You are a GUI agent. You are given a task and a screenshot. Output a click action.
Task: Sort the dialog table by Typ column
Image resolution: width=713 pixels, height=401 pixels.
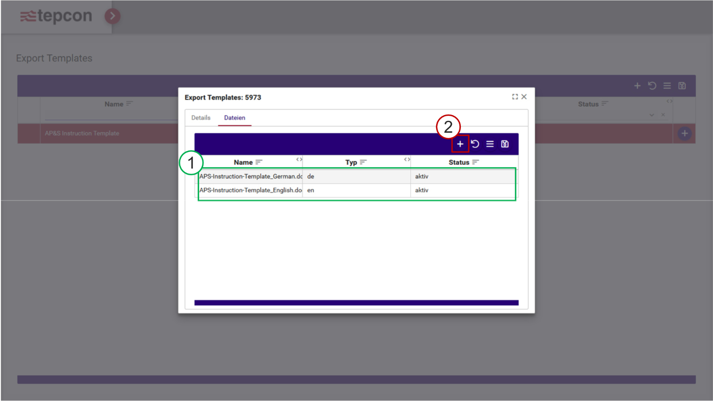click(363, 162)
